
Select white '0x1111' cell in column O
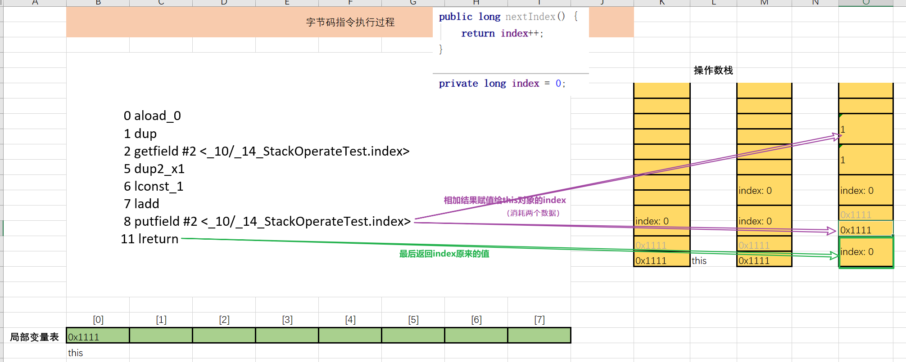coord(865,228)
